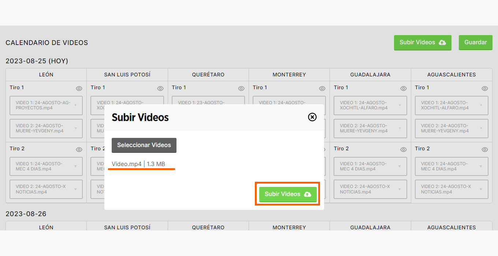
Task: Click the 2023-08-25 (HOY) date heading
Action: pyautogui.click(x=37, y=61)
